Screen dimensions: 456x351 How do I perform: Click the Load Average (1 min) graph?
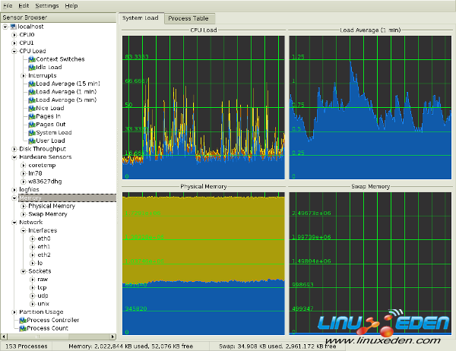tap(370, 107)
